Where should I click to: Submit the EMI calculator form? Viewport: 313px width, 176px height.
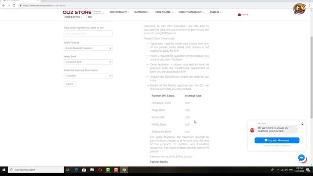pos(69,84)
